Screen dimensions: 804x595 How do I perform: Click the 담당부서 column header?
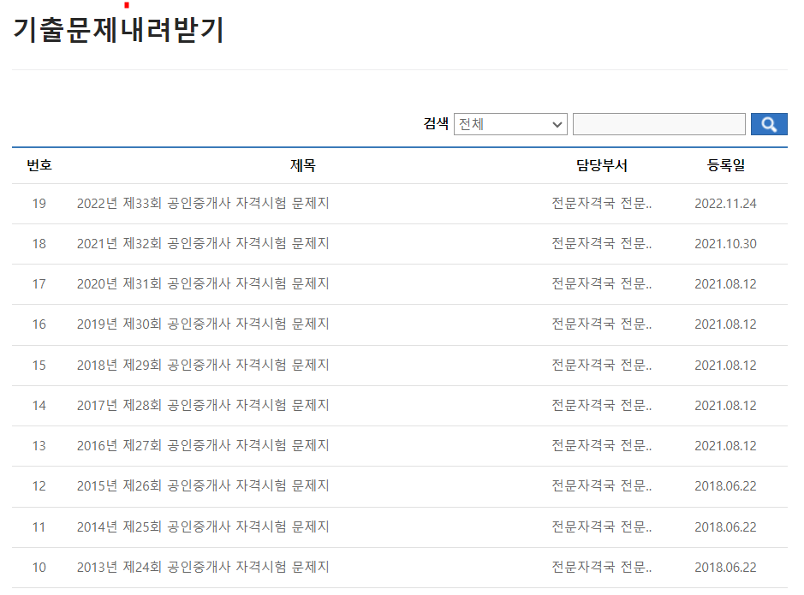(x=601, y=165)
